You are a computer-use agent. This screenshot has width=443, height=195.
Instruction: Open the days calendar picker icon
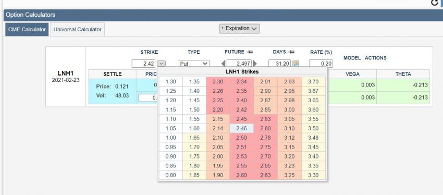point(296,64)
